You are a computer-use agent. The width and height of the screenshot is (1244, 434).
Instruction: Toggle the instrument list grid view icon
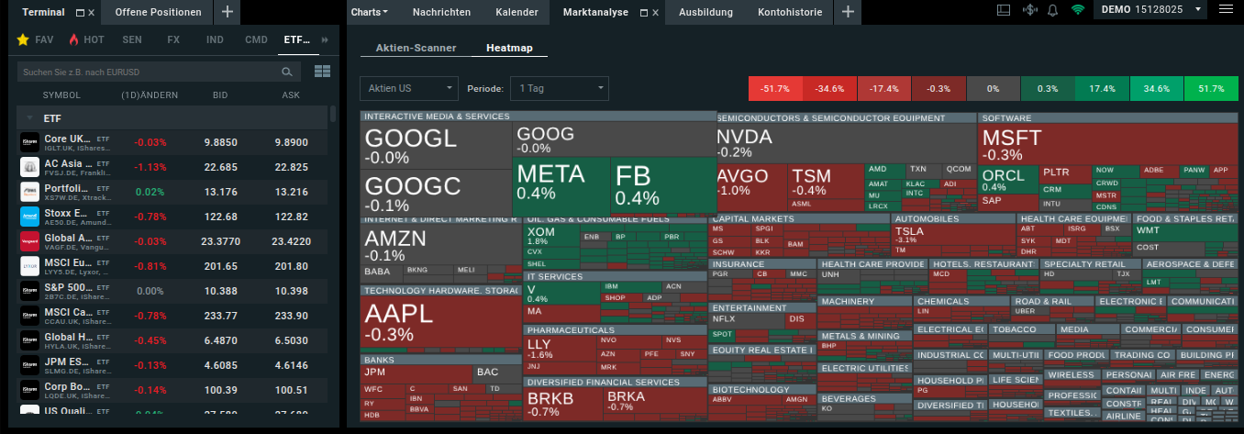(322, 72)
